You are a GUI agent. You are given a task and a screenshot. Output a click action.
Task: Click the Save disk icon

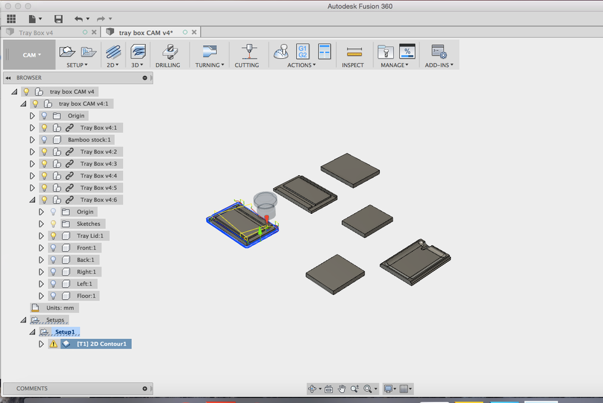point(59,19)
